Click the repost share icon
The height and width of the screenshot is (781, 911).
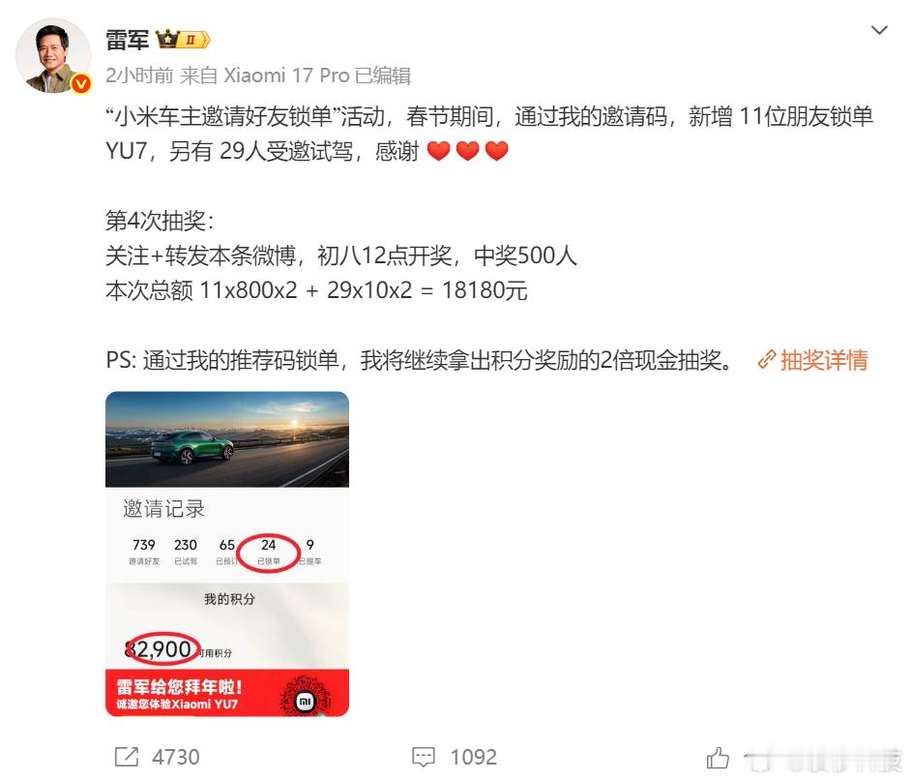pos(127,757)
